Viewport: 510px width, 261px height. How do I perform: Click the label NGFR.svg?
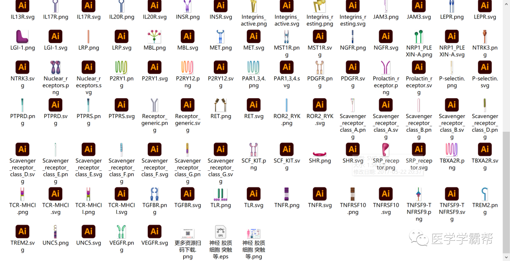[x=386, y=48]
